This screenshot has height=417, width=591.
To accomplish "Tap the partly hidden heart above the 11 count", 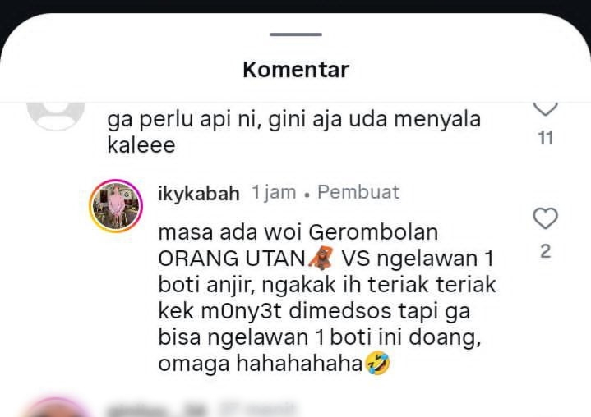I will [x=546, y=108].
